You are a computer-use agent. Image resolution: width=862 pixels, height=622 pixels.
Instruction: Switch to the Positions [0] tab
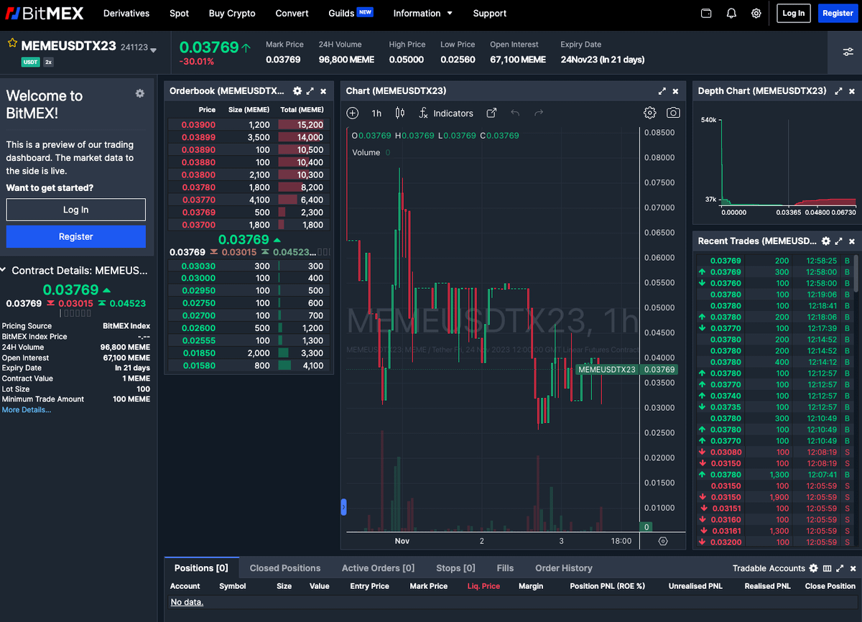click(x=201, y=568)
